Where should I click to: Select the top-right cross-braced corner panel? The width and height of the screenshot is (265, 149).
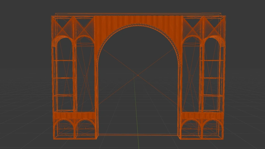[203, 26]
